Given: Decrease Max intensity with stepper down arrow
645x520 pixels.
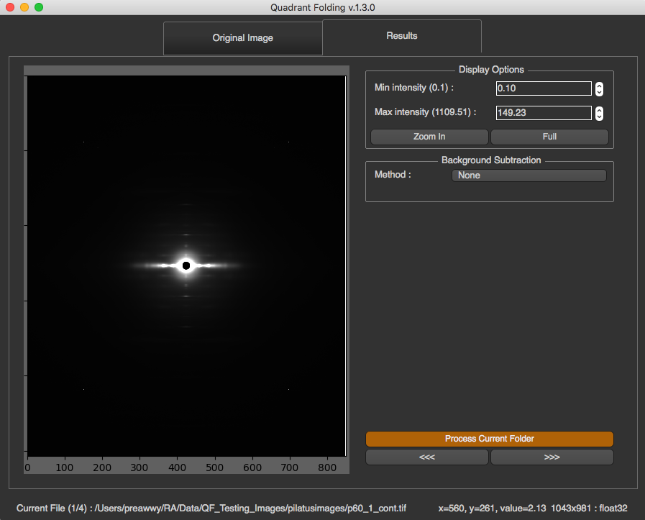Looking at the screenshot, I should 600,117.
